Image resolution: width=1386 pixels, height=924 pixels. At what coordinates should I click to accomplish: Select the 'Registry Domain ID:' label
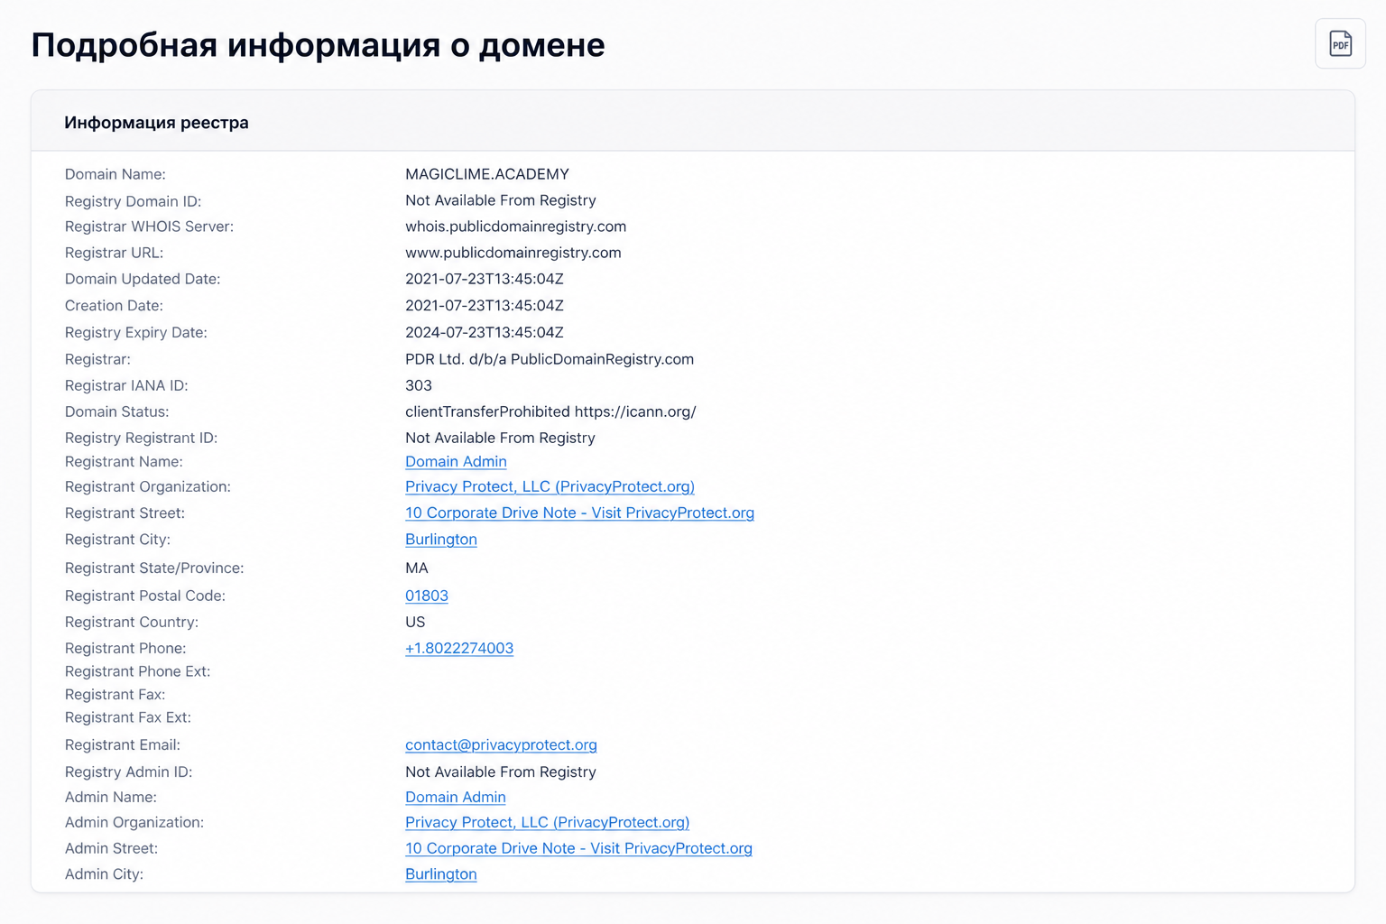pyautogui.click(x=133, y=201)
